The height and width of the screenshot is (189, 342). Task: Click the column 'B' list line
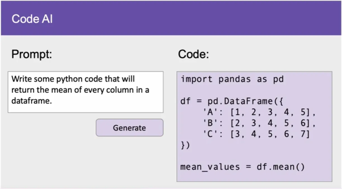259,123
